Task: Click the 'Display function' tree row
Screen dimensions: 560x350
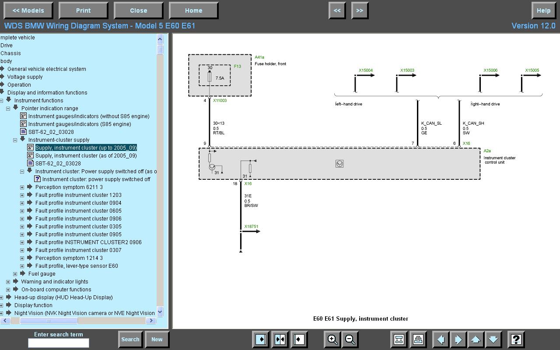Action: [x=33, y=305]
